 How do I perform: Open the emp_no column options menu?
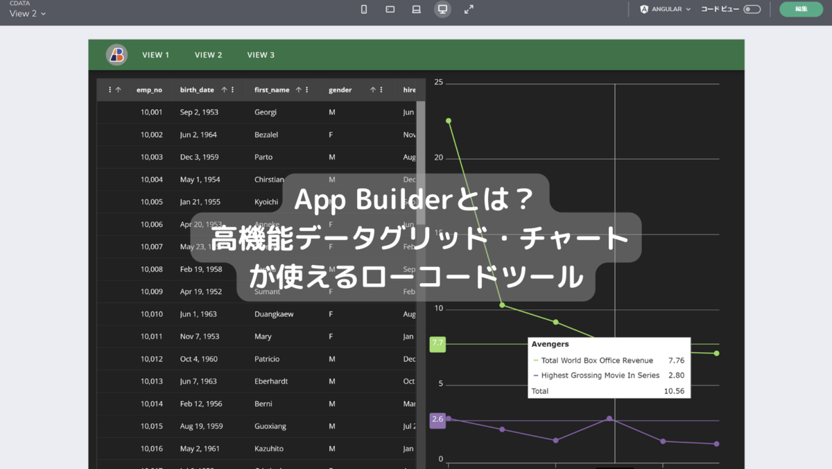[110, 89]
